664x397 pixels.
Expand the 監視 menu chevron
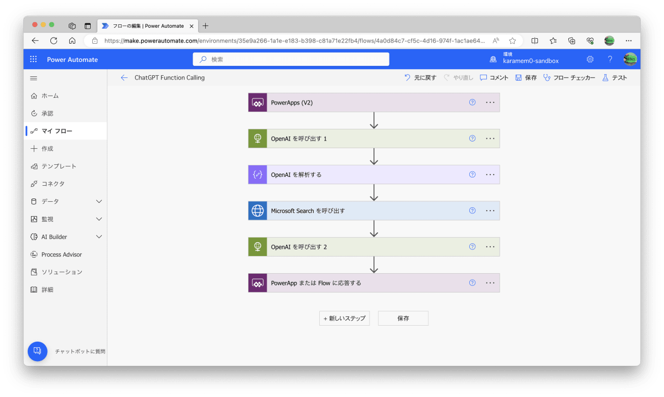(99, 219)
